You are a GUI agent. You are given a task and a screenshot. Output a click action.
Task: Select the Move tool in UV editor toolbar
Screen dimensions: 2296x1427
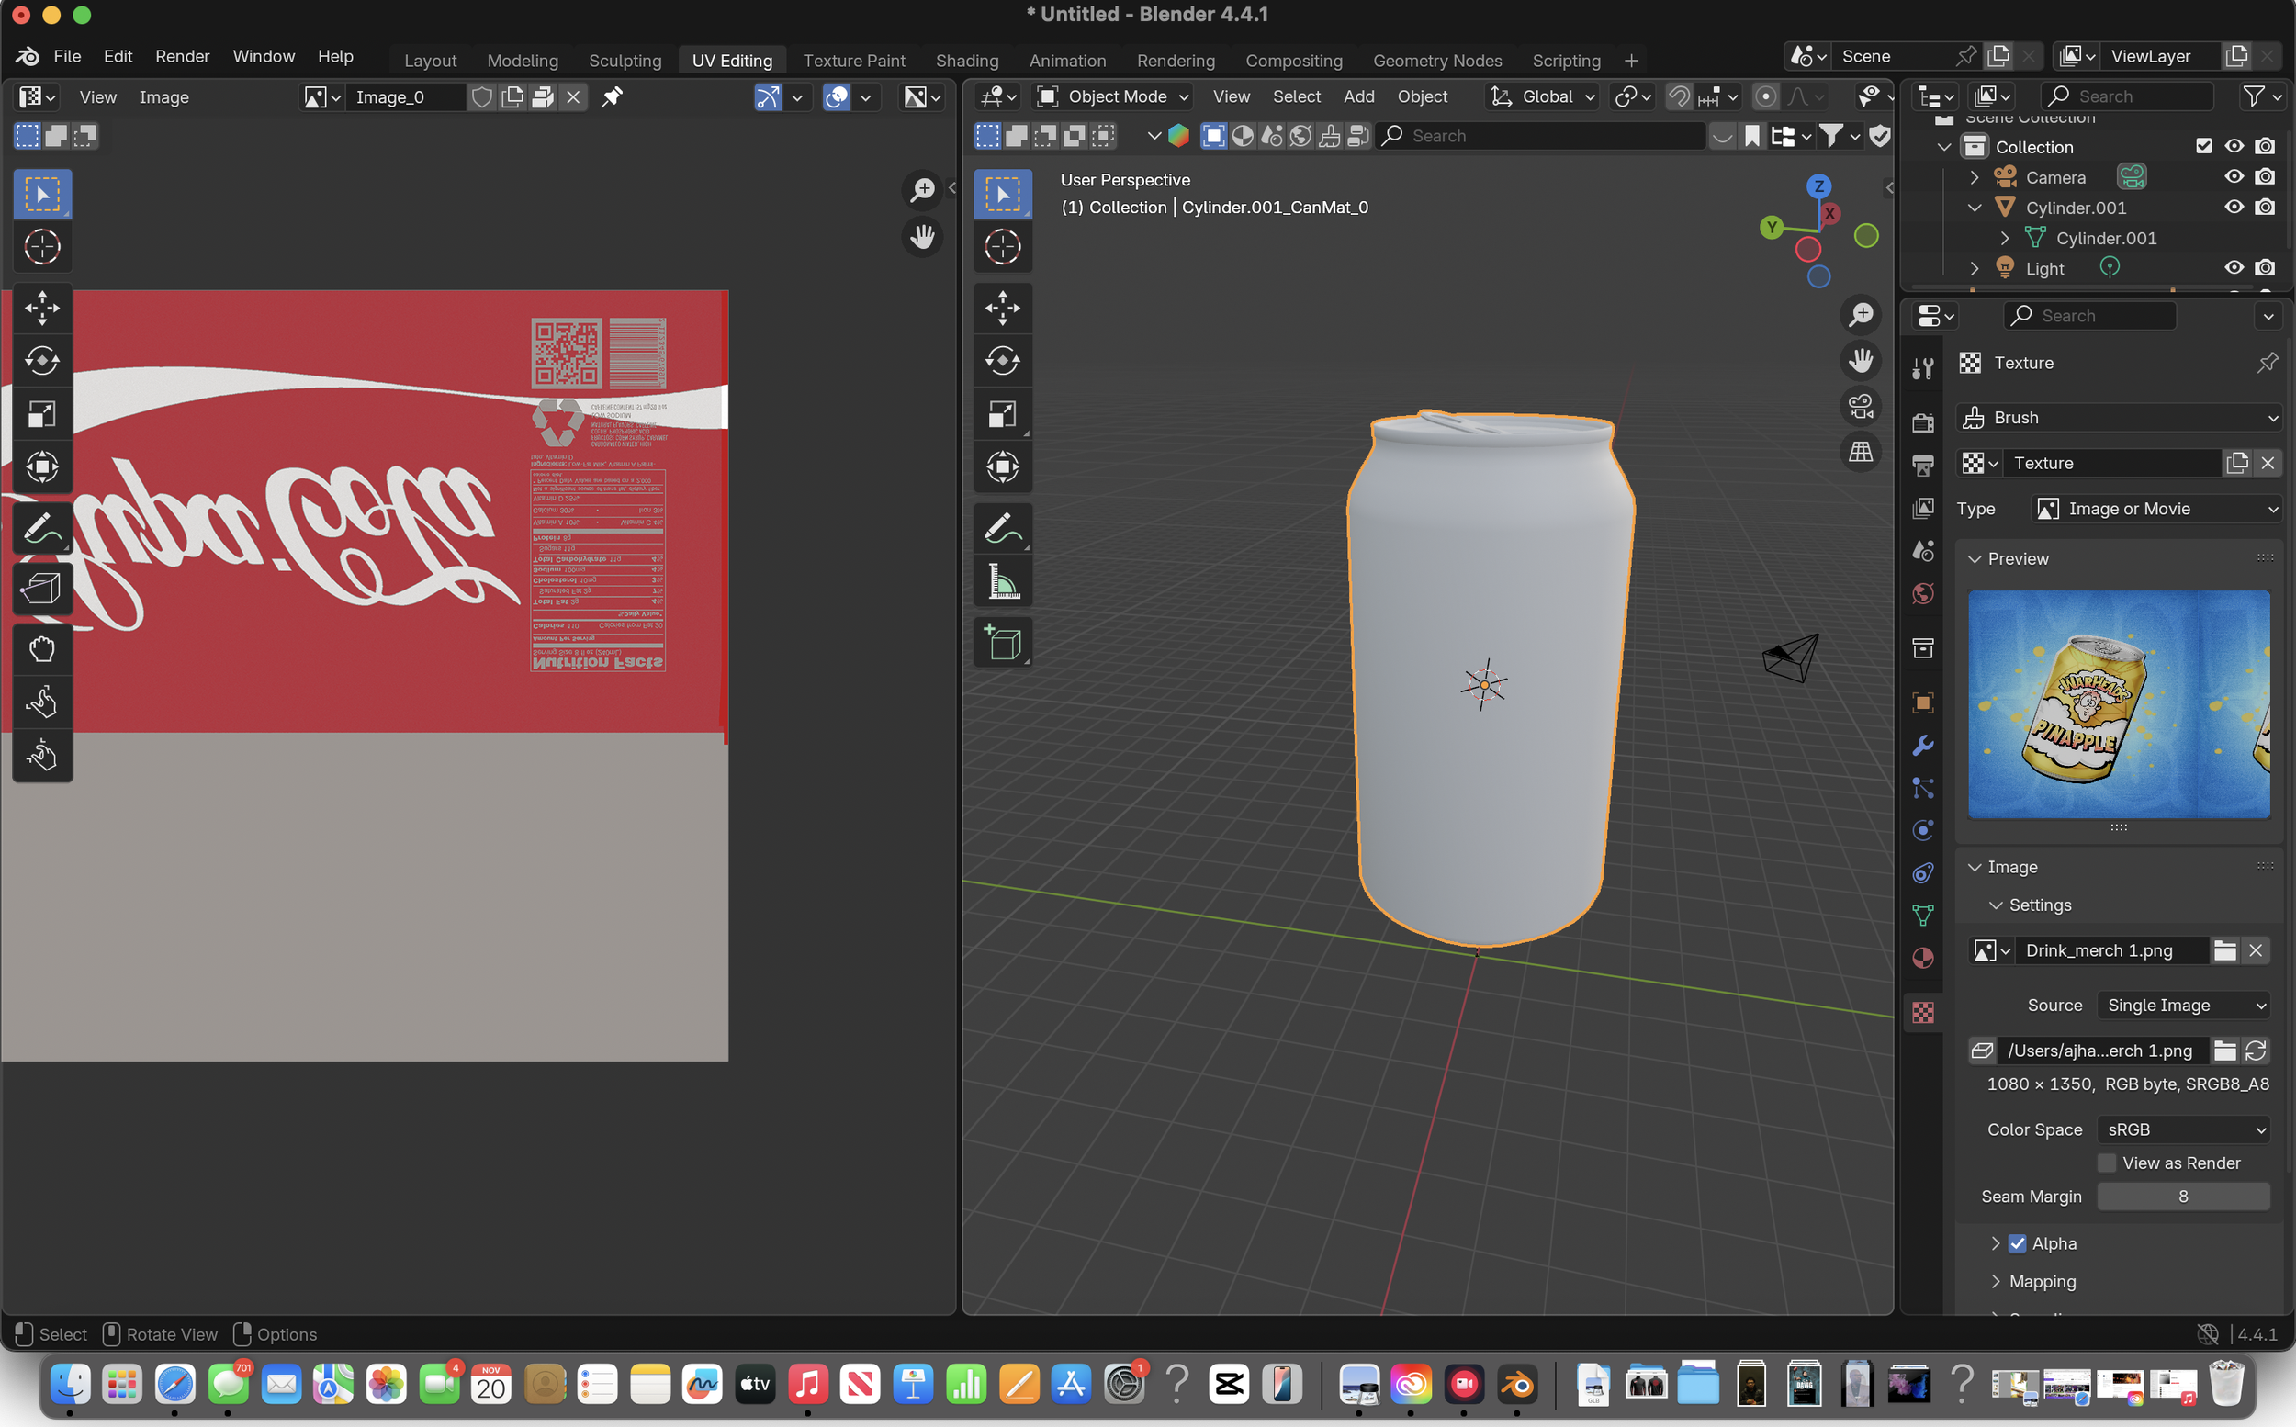click(x=42, y=308)
